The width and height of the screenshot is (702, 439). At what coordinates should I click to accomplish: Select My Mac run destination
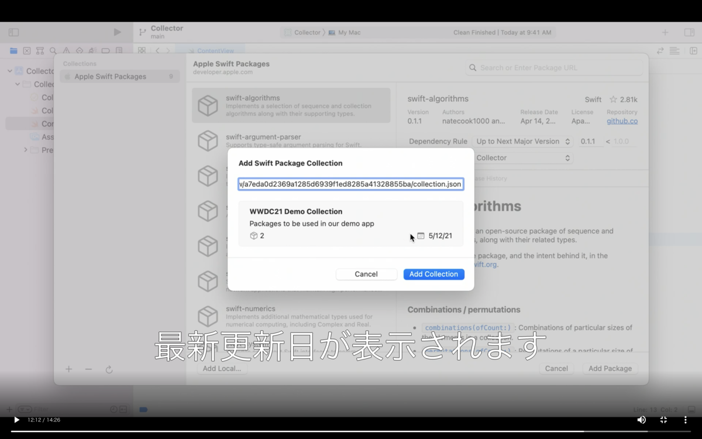click(345, 33)
